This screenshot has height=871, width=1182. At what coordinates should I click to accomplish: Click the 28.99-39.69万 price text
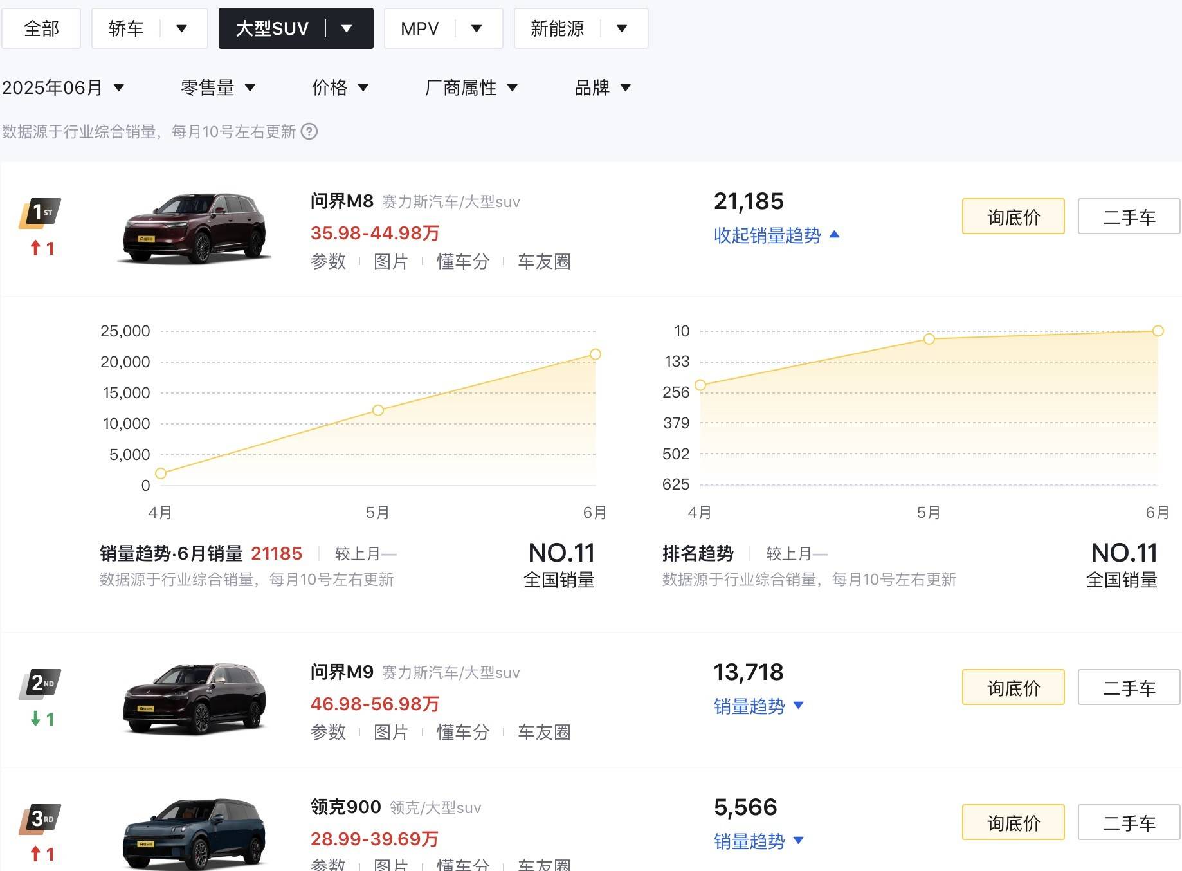pyautogui.click(x=374, y=839)
